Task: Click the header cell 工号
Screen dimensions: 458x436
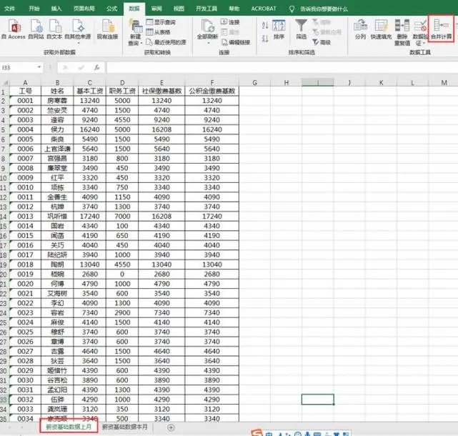Action: [26, 91]
